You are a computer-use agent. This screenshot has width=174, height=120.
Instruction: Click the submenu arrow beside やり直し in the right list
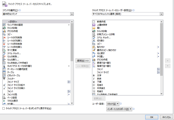[x=158, y=57]
